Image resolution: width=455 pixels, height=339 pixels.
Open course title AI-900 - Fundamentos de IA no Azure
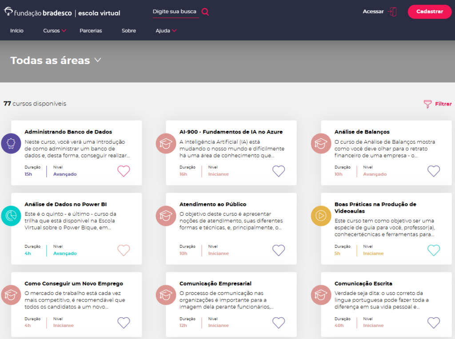point(231,132)
